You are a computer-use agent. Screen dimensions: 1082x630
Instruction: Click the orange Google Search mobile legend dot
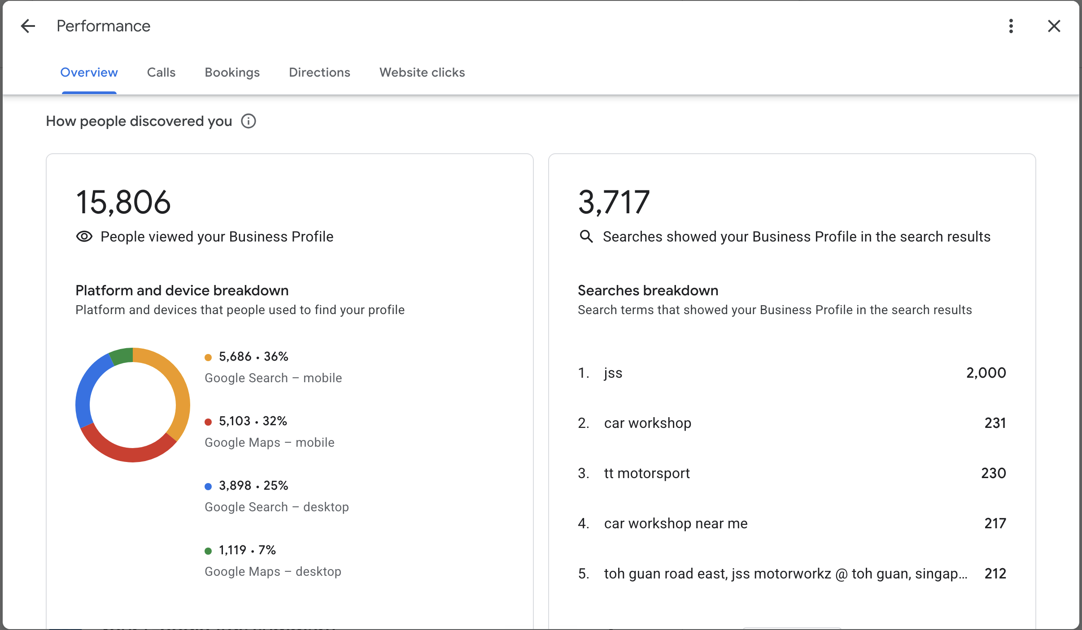point(208,358)
